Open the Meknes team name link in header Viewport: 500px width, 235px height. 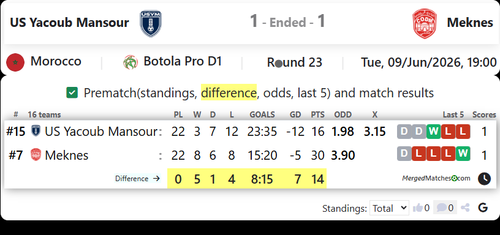point(470,23)
